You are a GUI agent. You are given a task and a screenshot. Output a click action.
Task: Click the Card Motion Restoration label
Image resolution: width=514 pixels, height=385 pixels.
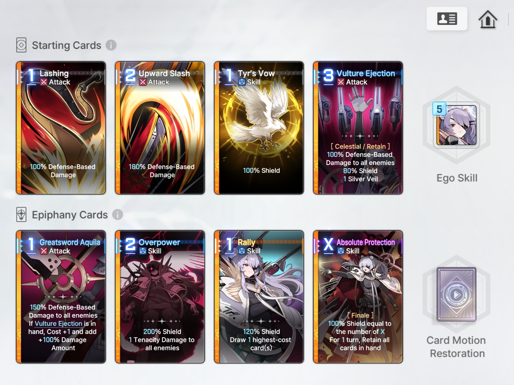click(x=457, y=347)
